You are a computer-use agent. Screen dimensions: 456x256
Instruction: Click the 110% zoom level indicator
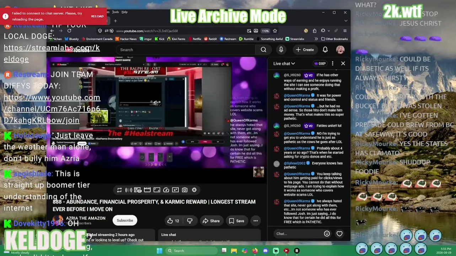pyautogui.click(x=265, y=31)
